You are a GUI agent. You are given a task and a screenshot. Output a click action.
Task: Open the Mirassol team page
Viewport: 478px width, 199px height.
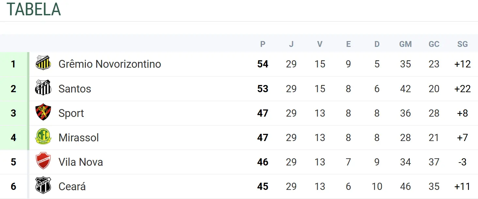click(x=79, y=137)
